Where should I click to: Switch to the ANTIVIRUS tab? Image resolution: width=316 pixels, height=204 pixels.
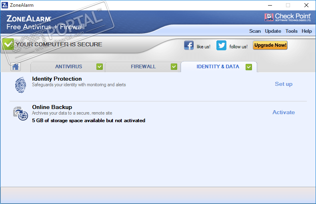[68, 67]
